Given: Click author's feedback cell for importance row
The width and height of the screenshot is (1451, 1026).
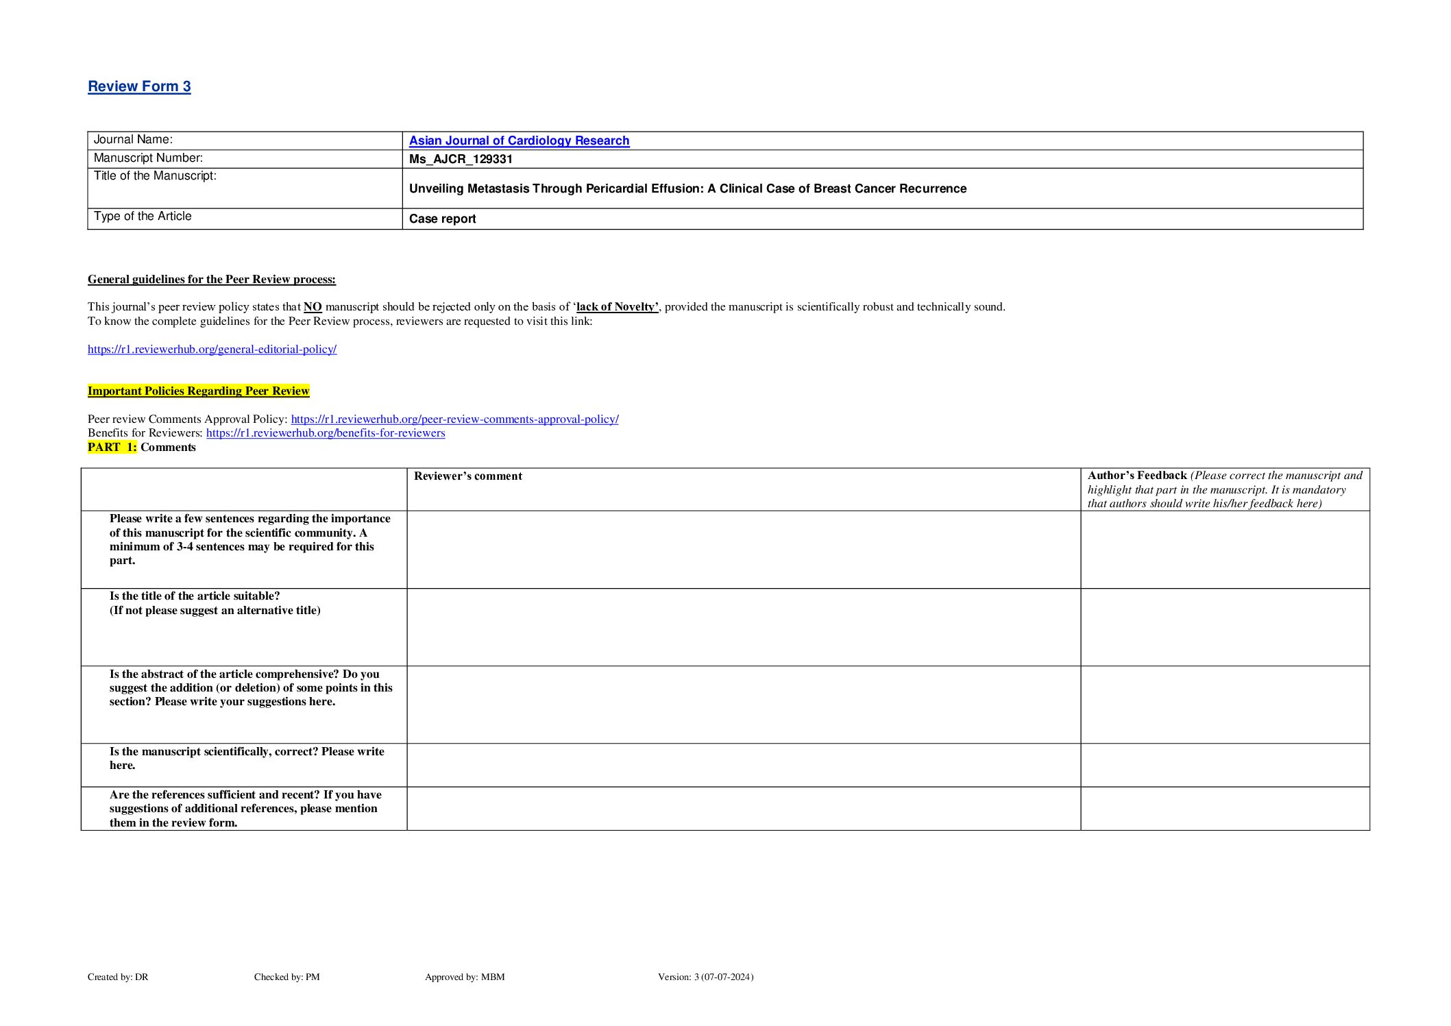Looking at the screenshot, I should (1225, 549).
